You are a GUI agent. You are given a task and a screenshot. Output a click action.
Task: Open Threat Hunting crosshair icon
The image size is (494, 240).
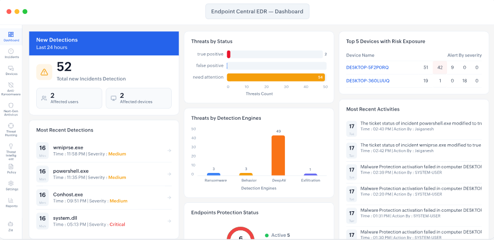[11, 126]
